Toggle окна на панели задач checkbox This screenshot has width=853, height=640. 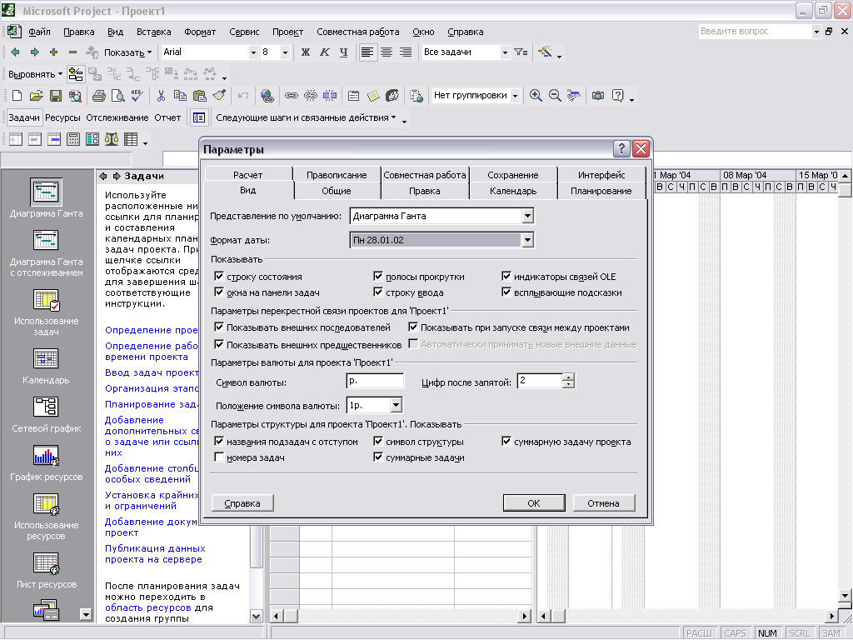[x=219, y=292]
